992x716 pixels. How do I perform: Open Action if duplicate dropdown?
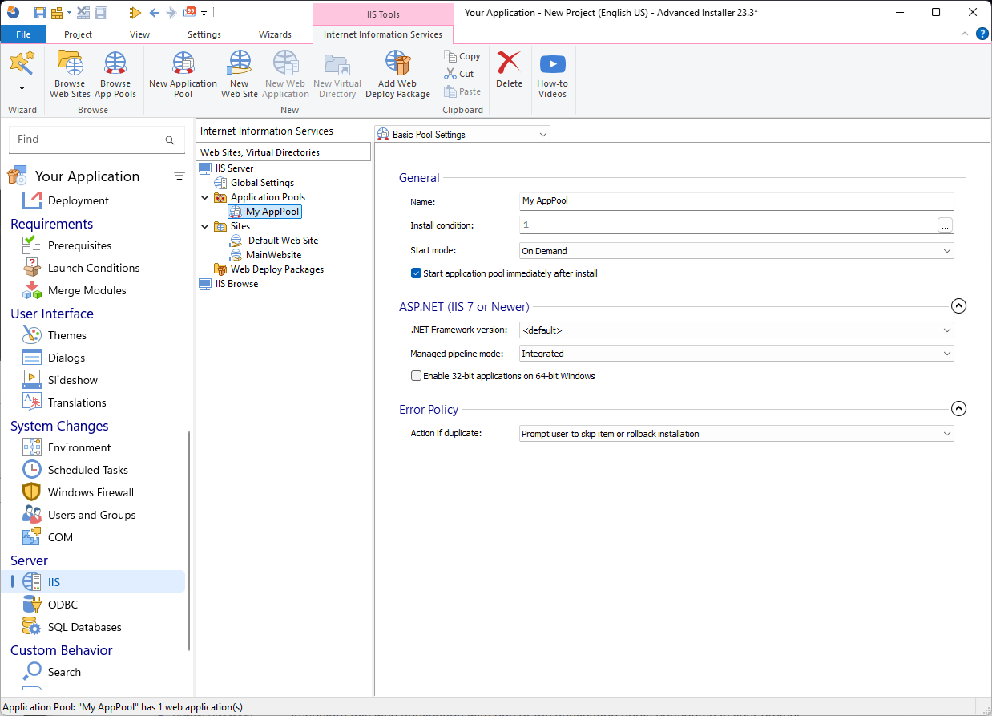tap(736, 434)
